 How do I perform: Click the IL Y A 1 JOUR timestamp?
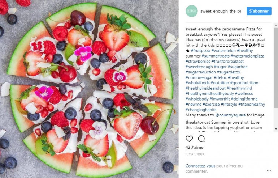(x=195, y=154)
